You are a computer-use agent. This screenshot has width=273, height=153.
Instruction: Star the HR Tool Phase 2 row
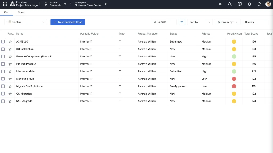pyautogui.click(x=10, y=64)
